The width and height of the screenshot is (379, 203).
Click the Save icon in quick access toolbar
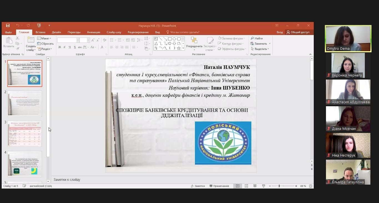click(8, 26)
